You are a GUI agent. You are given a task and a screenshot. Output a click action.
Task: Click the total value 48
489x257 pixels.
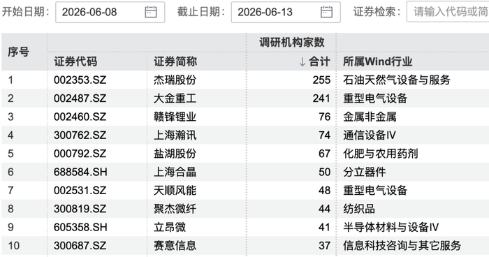[x=325, y=190]
